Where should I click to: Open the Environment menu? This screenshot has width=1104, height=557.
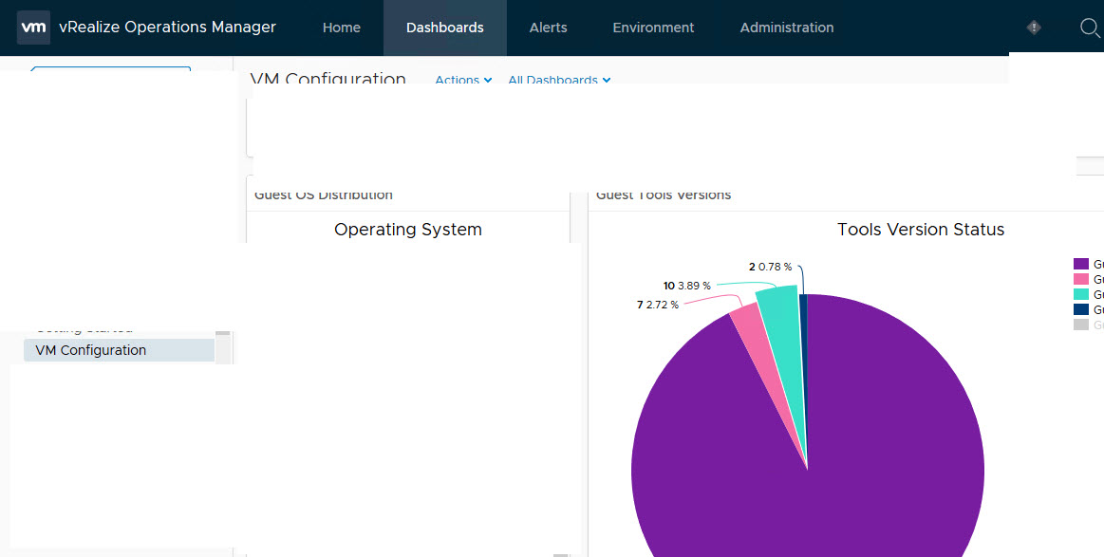point(653,28)
